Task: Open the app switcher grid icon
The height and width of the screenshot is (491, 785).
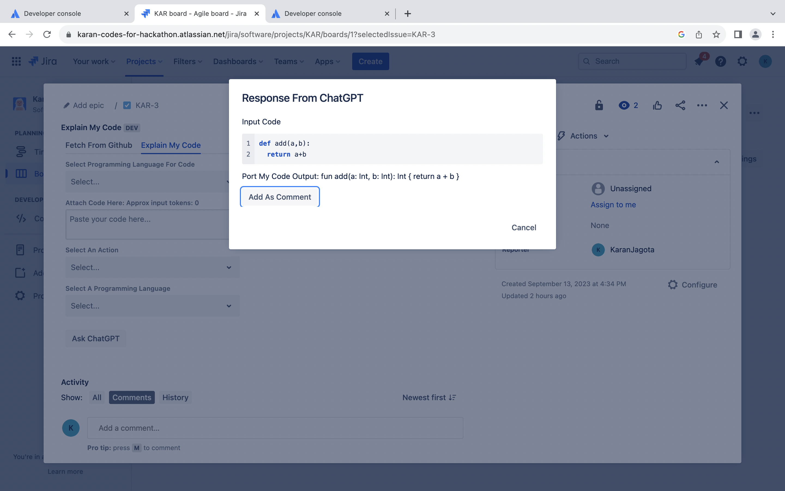Action: click(16, 61)
